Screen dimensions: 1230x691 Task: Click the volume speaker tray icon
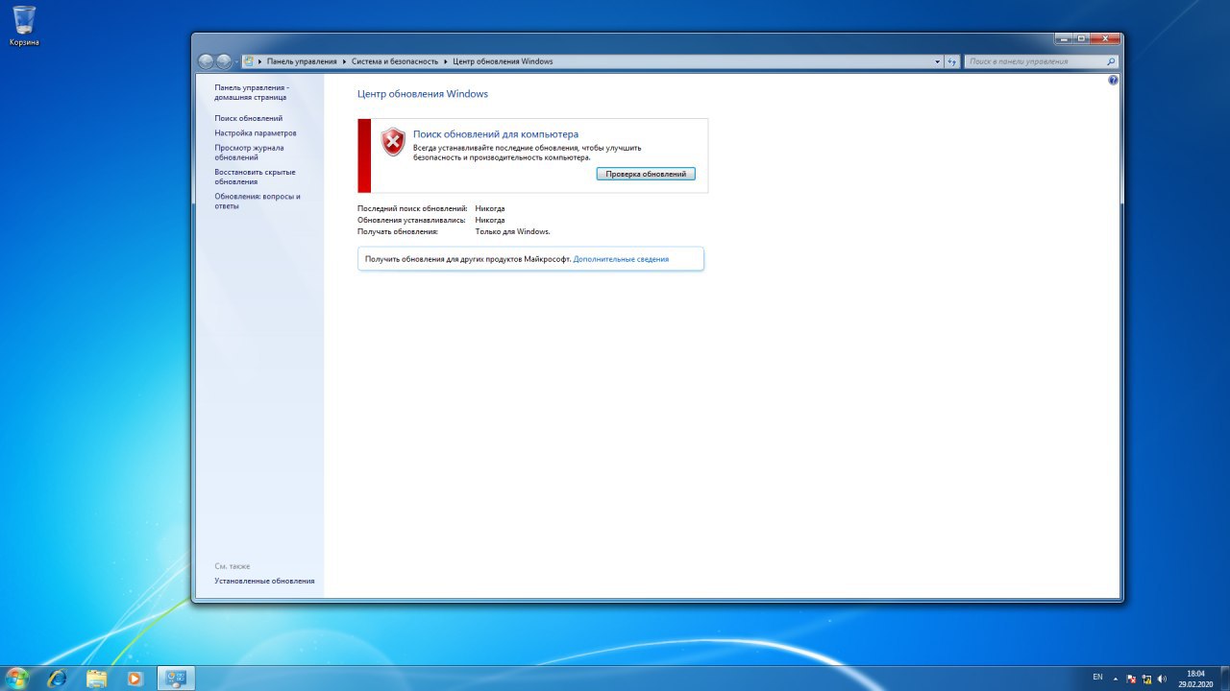[x=1162, y=679]
